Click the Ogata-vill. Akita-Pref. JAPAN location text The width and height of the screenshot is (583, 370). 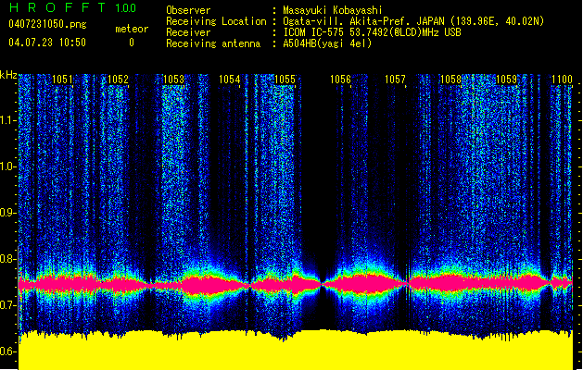pos(413,21)
